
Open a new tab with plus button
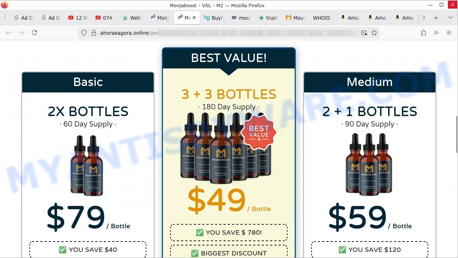(436, 18)
